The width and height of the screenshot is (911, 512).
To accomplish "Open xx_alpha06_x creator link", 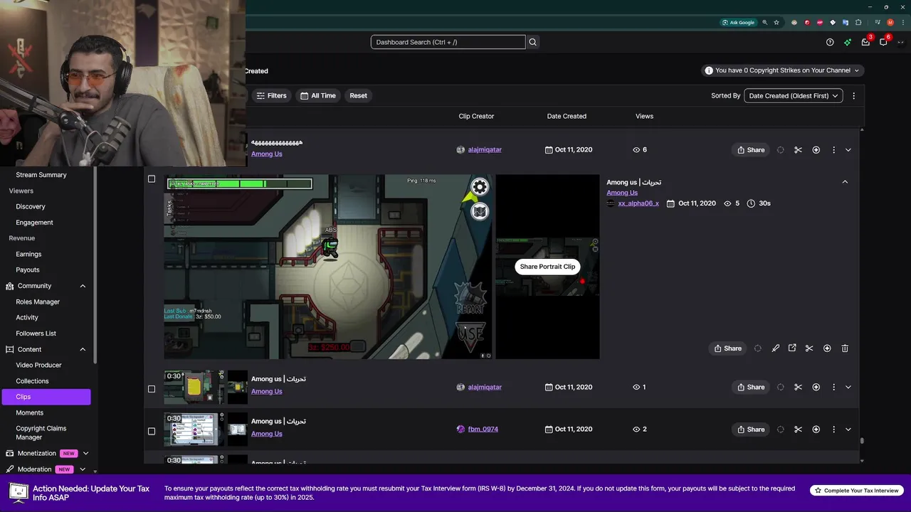I will [x=638, y=203].
